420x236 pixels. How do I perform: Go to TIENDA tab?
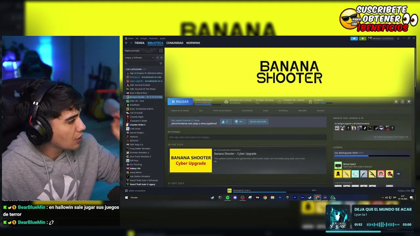coord(139,43)
